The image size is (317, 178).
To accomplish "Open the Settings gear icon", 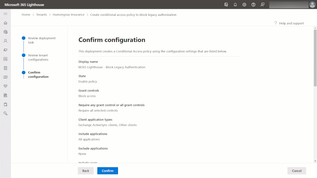I will 244,5.
